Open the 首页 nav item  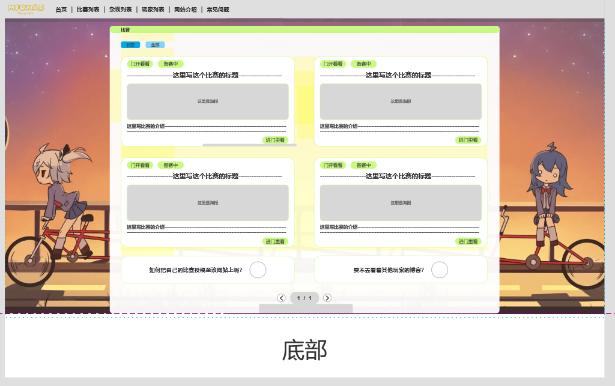(x=61, y=10)
